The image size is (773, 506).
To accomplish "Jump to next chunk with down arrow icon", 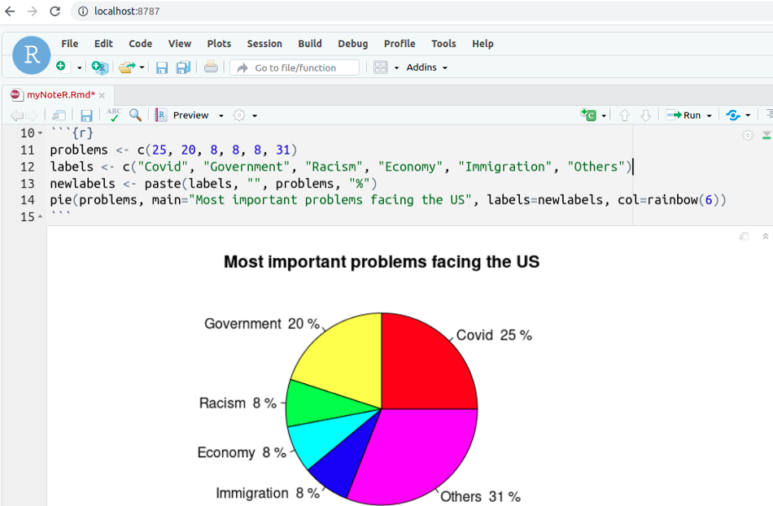I will [x=645, y=115].
